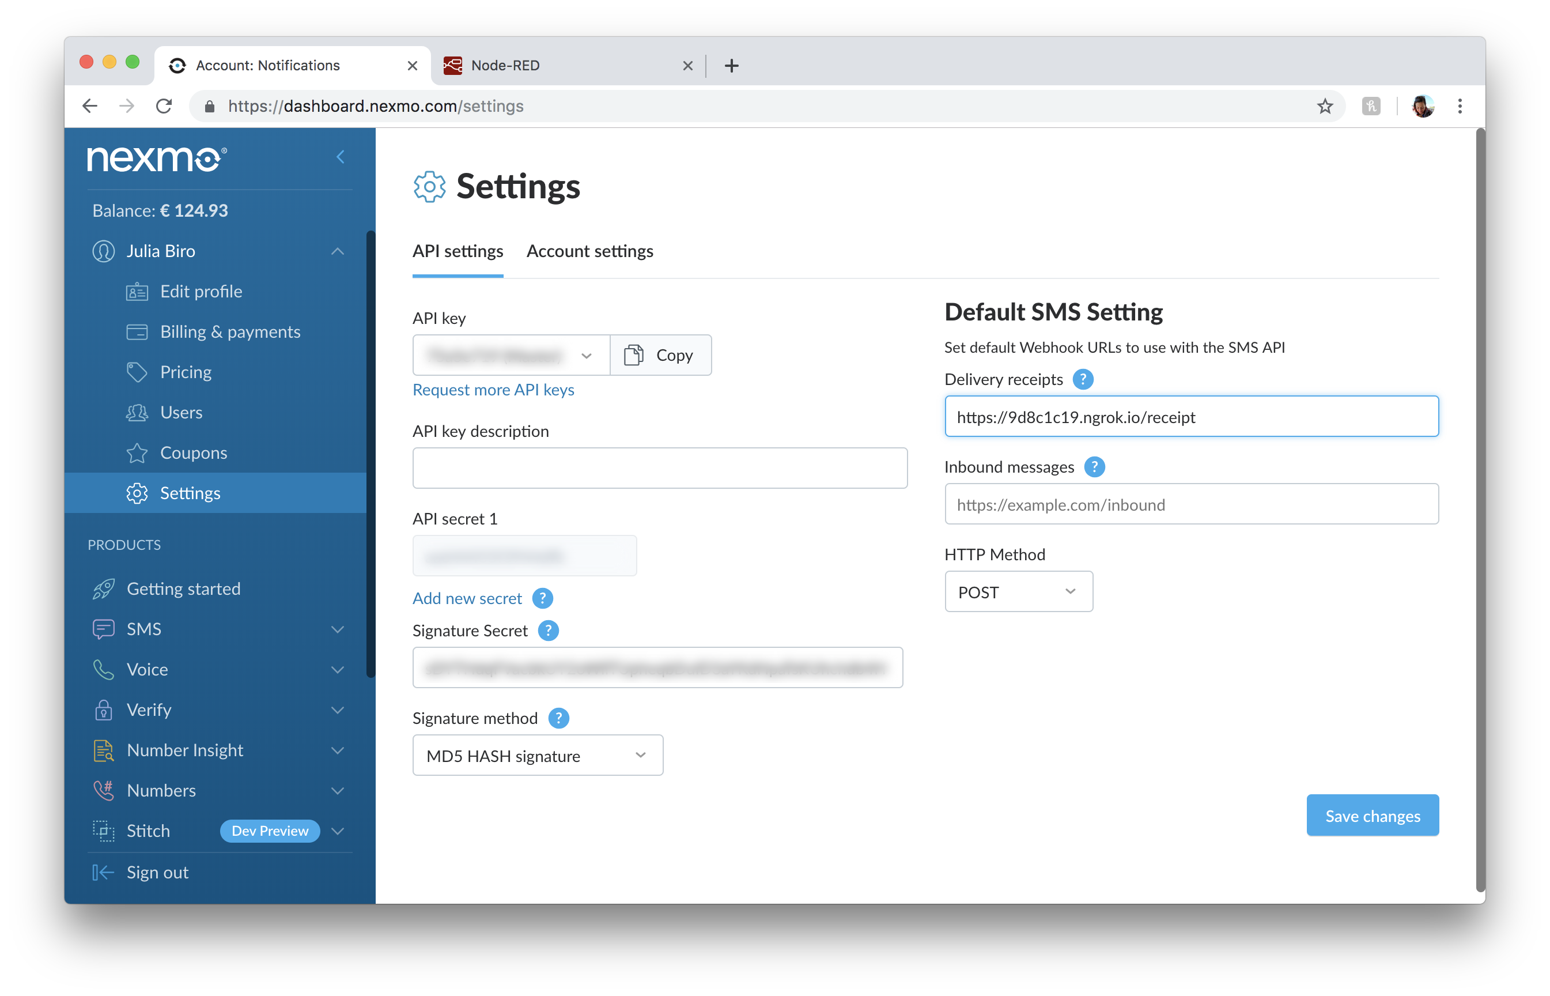Switch to API settings tab
The height and width of the screenshot is (996, 1550).
[458, 251]
